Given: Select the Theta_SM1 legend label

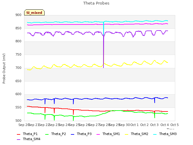Looking at the screenshot, I should pyautogui.click(x=111, y=134).
